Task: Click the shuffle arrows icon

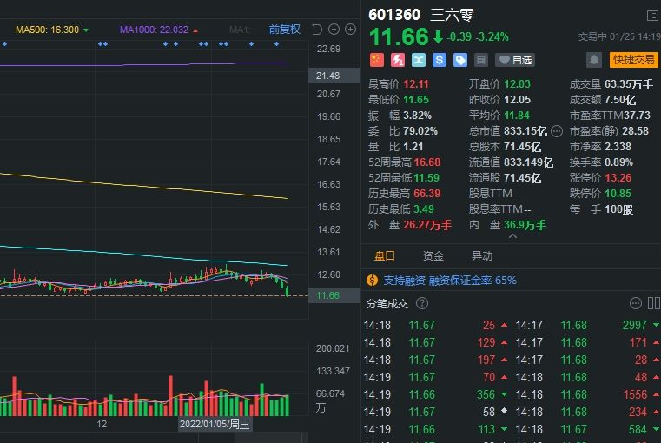Action: coord(419,60)
